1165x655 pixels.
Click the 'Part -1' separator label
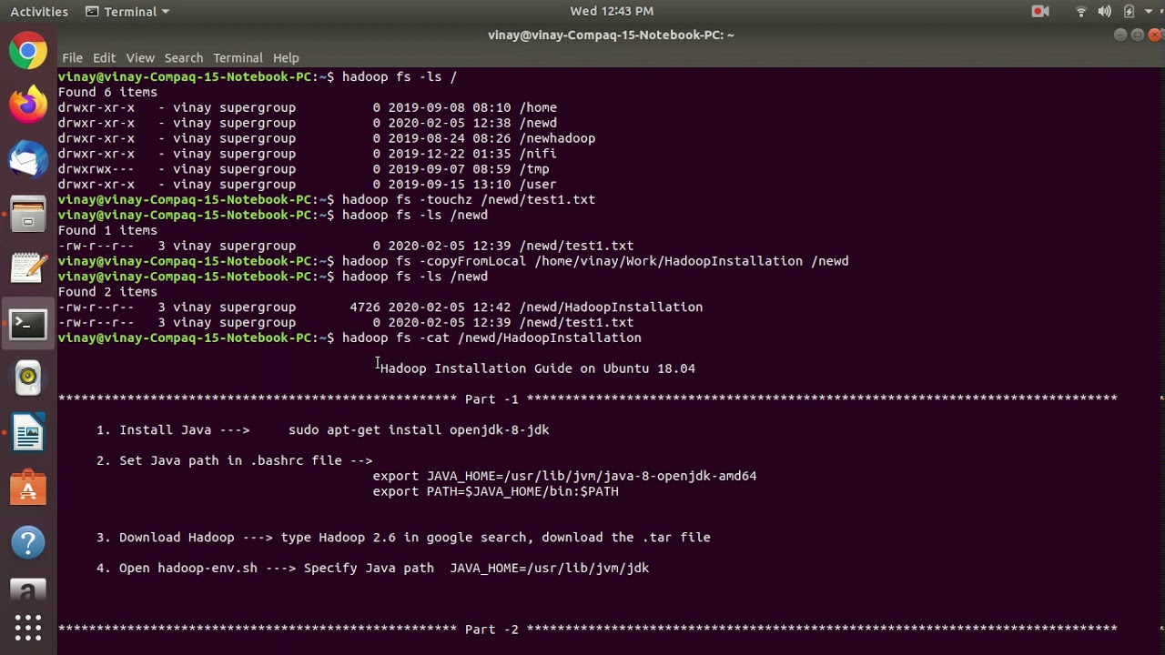[491, 399]
